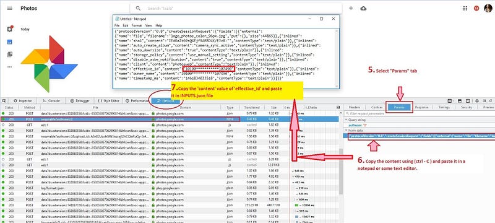Open the View menu in Notepad
This screenshot has height=223, width=495.
point(148,25)
